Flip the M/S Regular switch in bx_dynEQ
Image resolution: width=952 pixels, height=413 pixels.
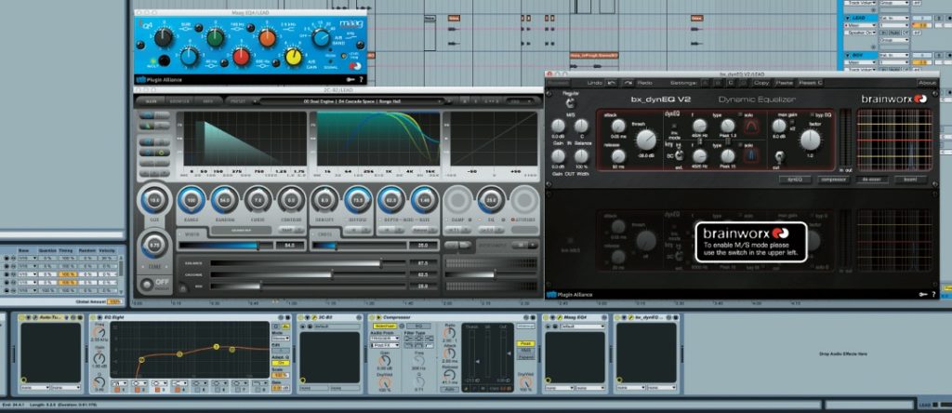[x=569, y=104]
